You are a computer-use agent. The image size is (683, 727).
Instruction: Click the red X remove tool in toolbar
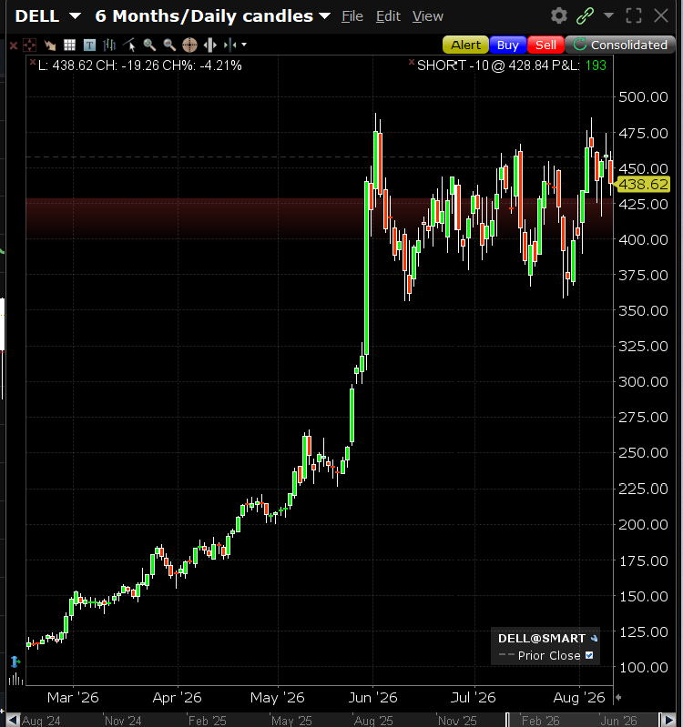click(x=14, y=45)
